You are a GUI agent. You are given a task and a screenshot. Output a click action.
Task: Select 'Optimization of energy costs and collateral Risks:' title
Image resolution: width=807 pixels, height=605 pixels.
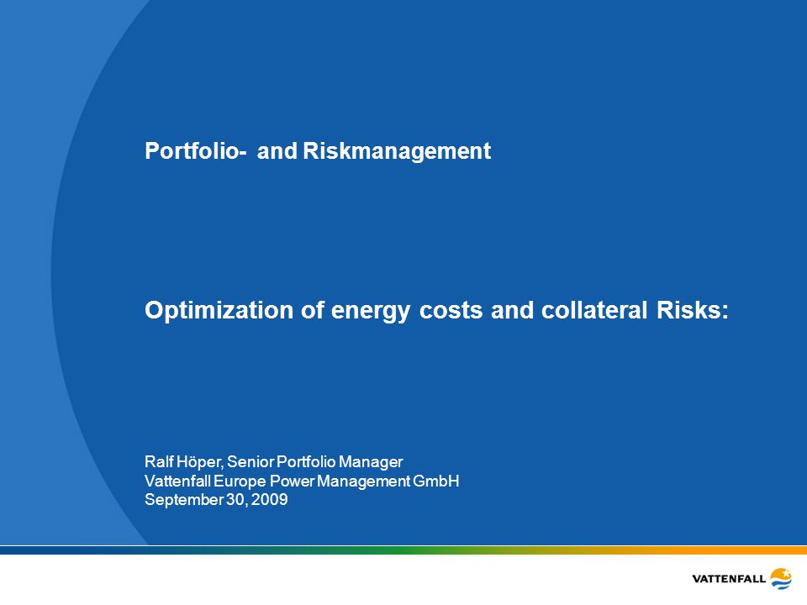click(436, 311)
